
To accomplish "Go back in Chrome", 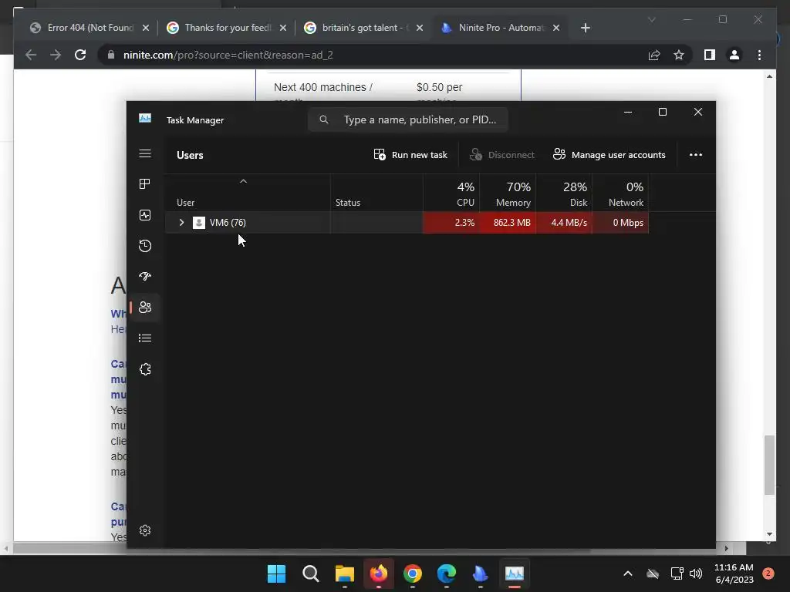I will coord(31,55).
